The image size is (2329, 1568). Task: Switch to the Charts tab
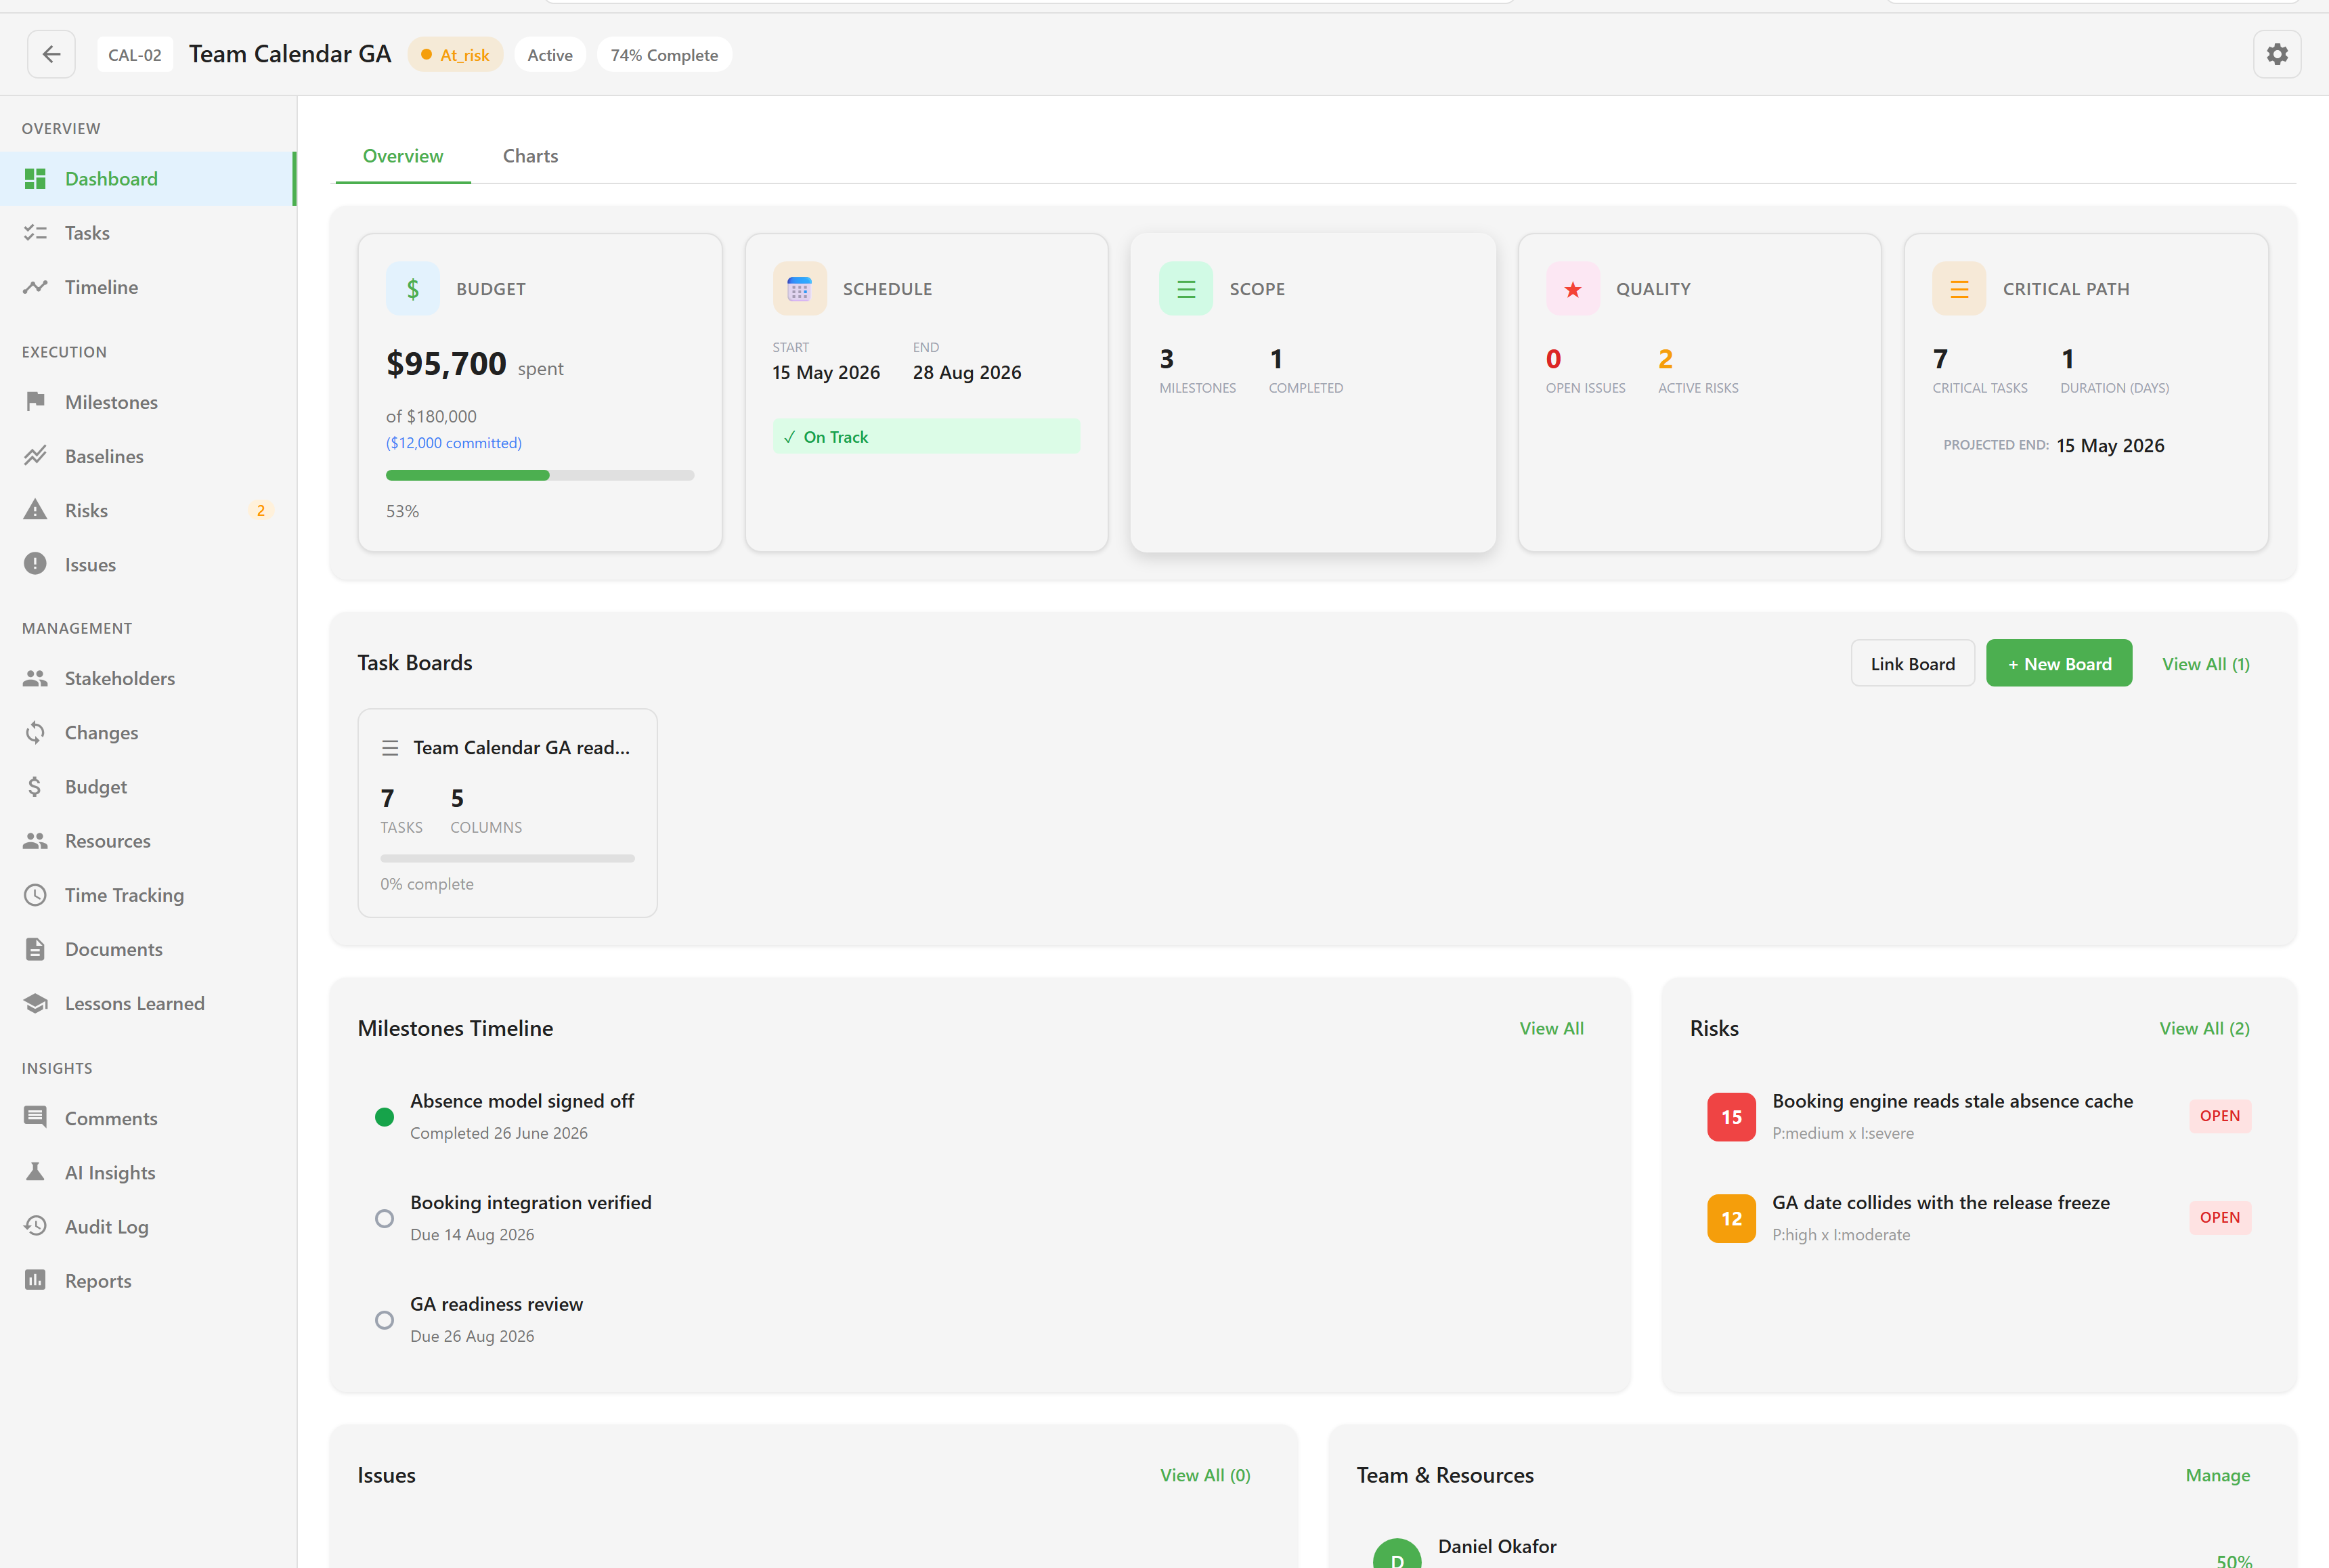click(530, 156)
